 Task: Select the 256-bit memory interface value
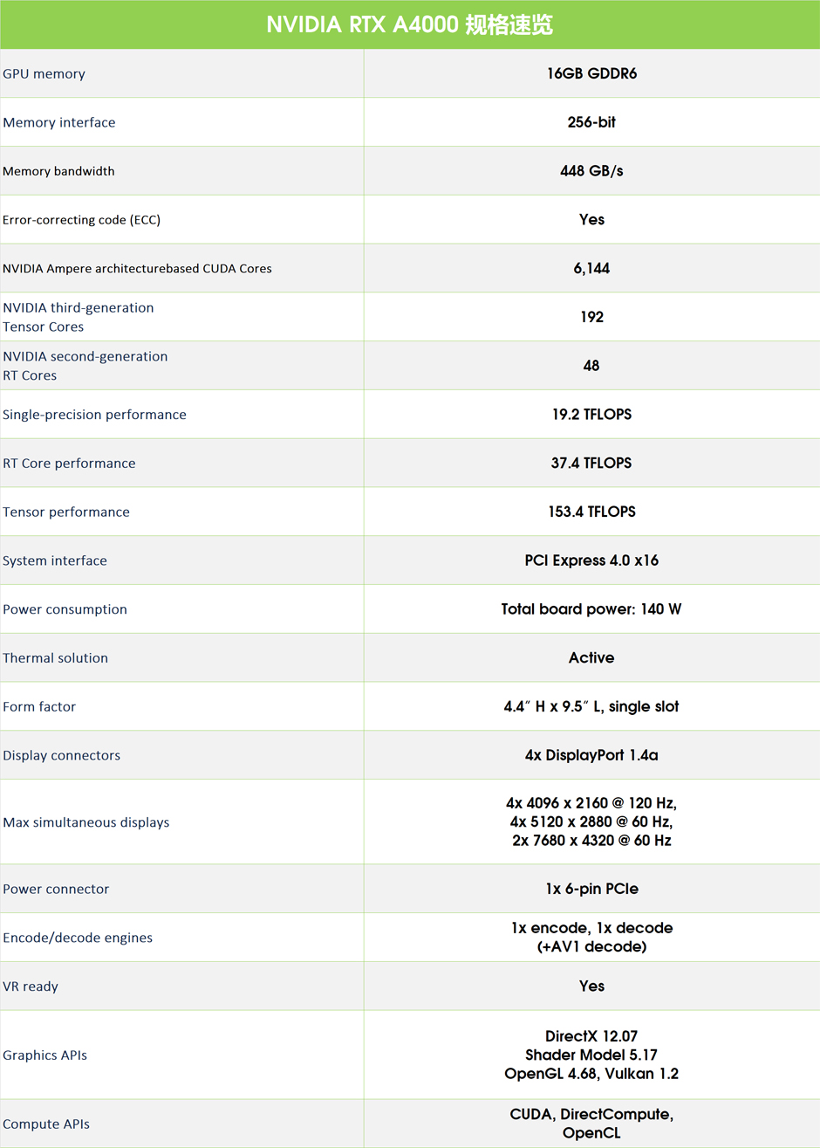pos(591,122)
